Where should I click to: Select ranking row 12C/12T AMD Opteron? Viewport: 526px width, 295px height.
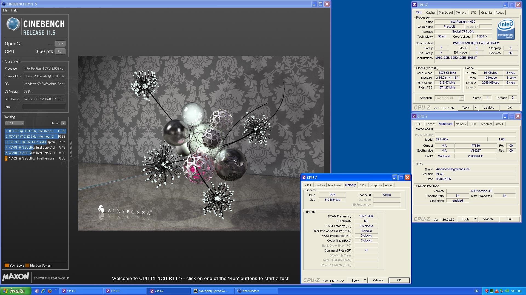click(x=35, y=142)
